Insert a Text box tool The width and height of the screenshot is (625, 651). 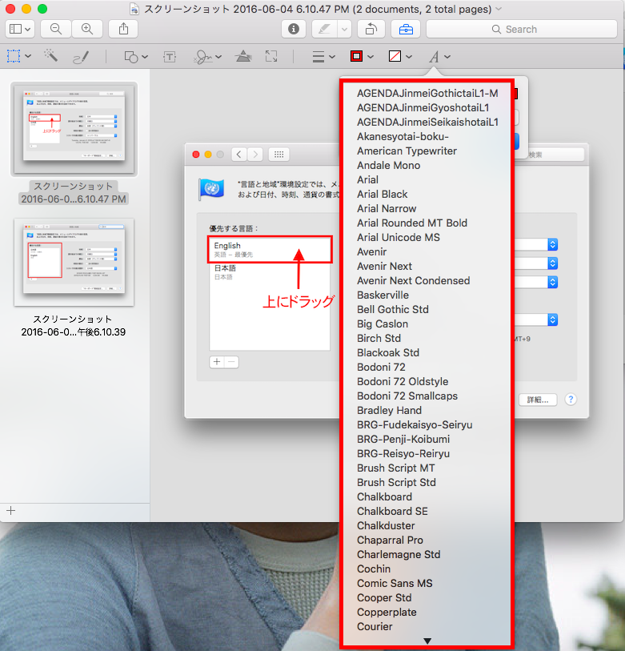[x=170, y=57]
